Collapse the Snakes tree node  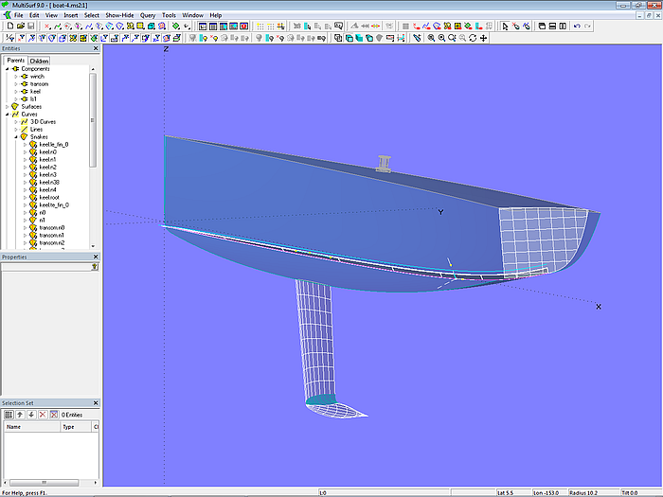point(16,137)
